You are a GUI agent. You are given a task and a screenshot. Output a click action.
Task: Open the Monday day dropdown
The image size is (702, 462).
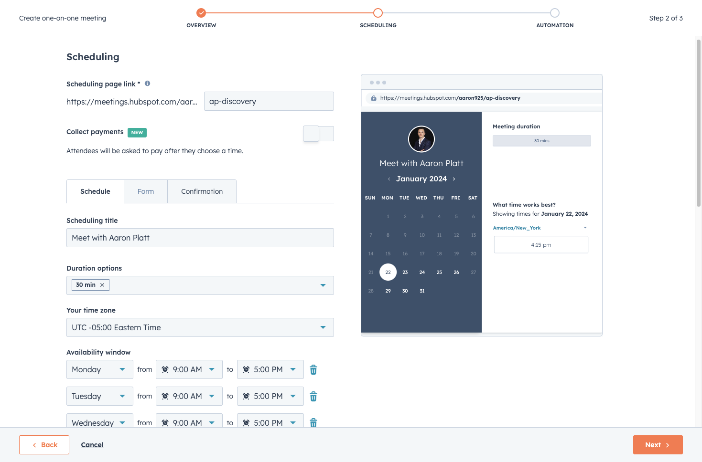click(100, 369)
